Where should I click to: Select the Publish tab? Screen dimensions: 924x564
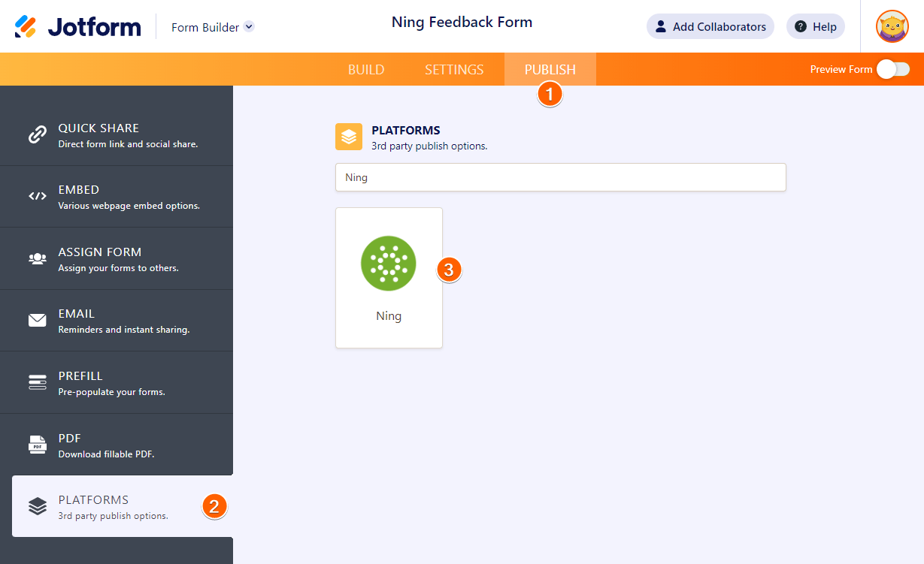tap(550, 70)
